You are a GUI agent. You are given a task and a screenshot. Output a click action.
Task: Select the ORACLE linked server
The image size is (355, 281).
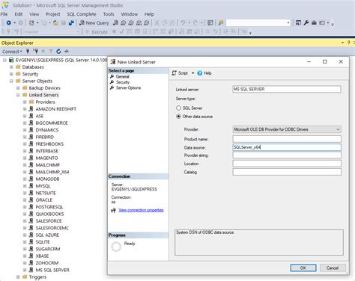[x=44, y=200]
